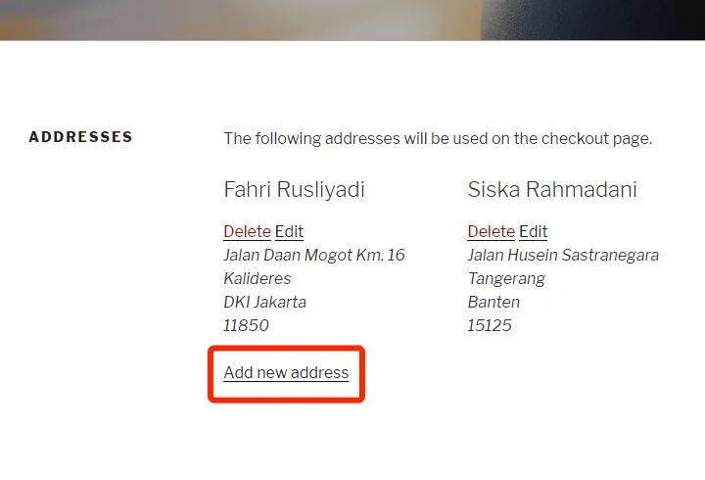The width and height of the screenshot is (705, 480).
Task: Select the ADDRESSES section heading
Action: (x=81, y=137)
